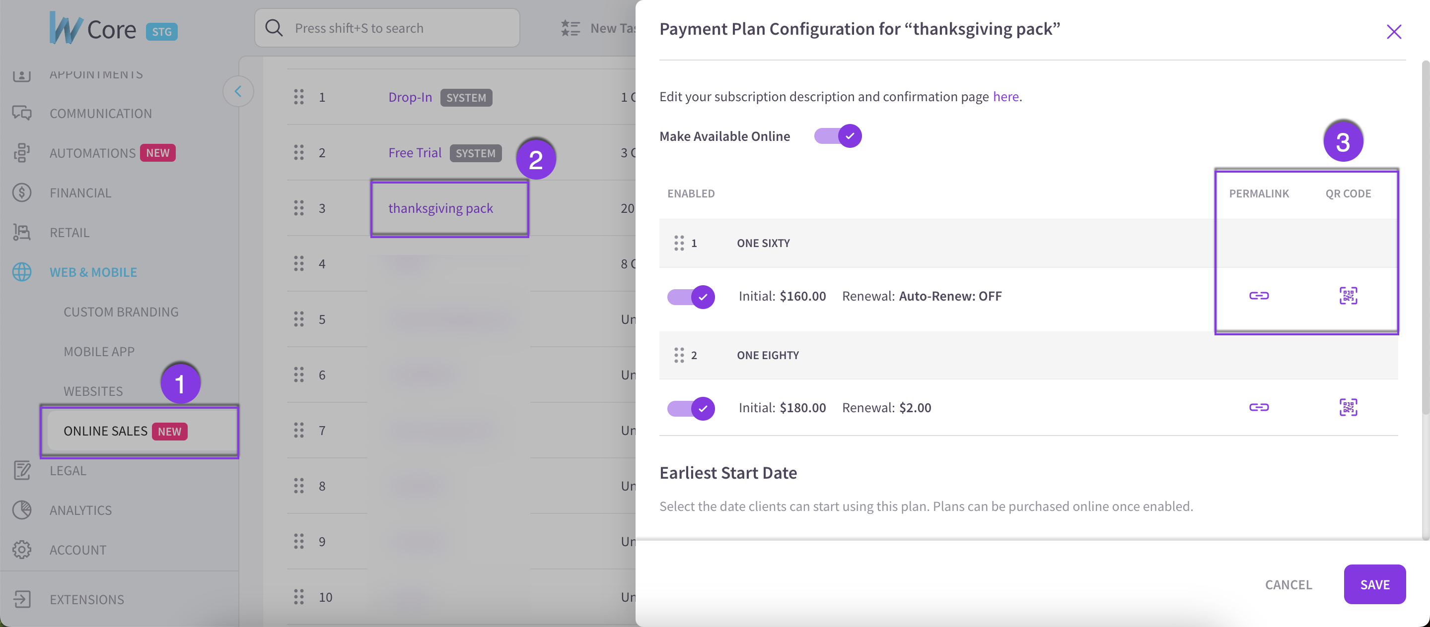1430x627 pixels.
Task: Disable the $160.00 initial price option
Action: point(691,297)
